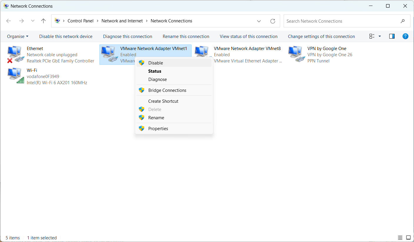Click the shield icon beside Properties

click(142, 128)
